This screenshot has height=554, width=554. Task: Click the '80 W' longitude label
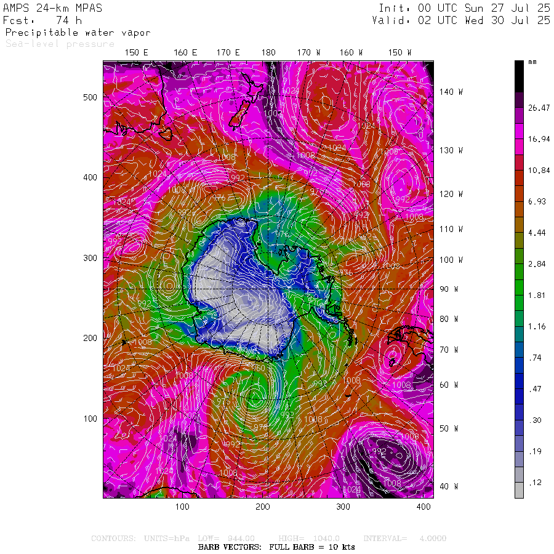[449, 319]
